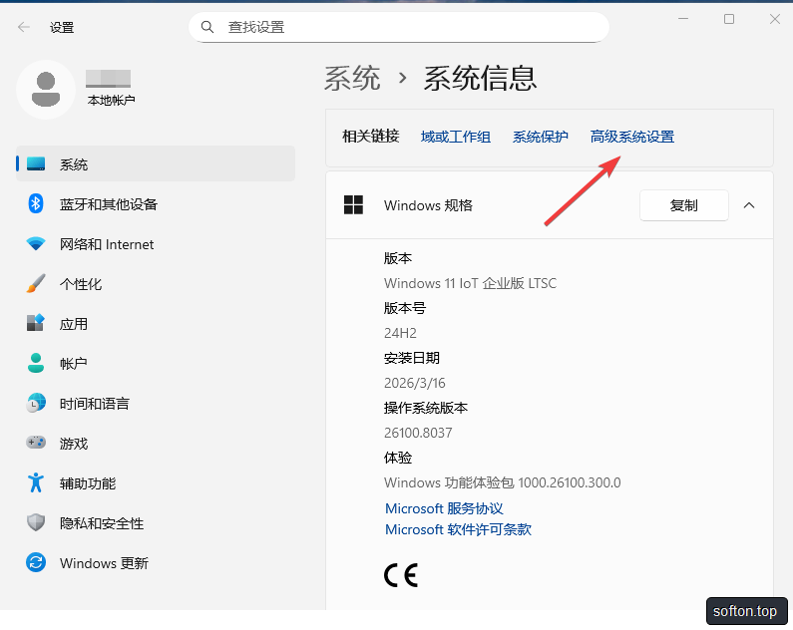Click the 系统 breadcrumb in the title

click(352, 79)
